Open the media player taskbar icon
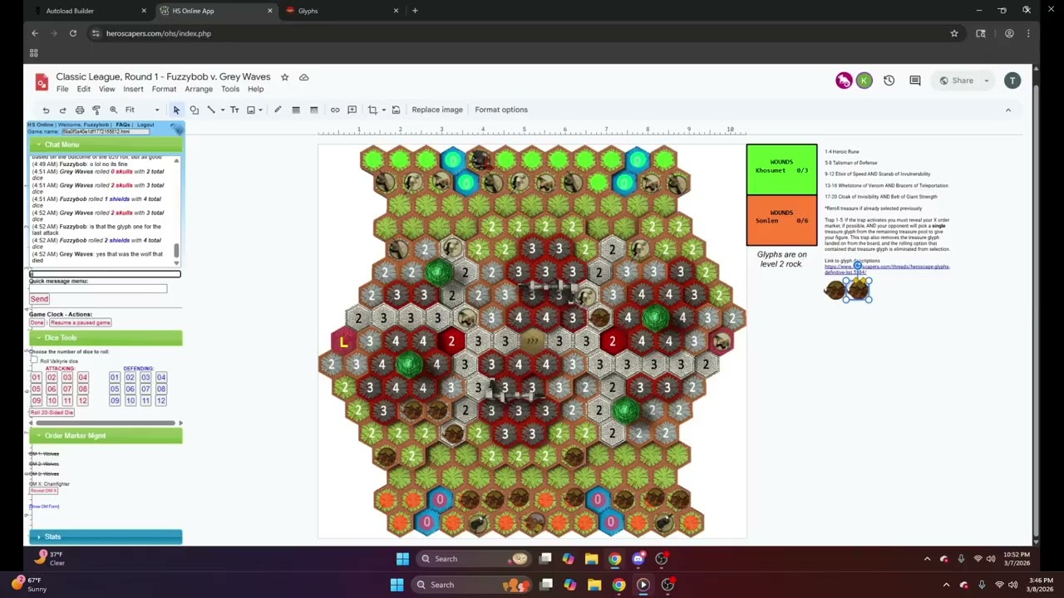Viewport: 1064px width, 598px height. click(643, 585)
